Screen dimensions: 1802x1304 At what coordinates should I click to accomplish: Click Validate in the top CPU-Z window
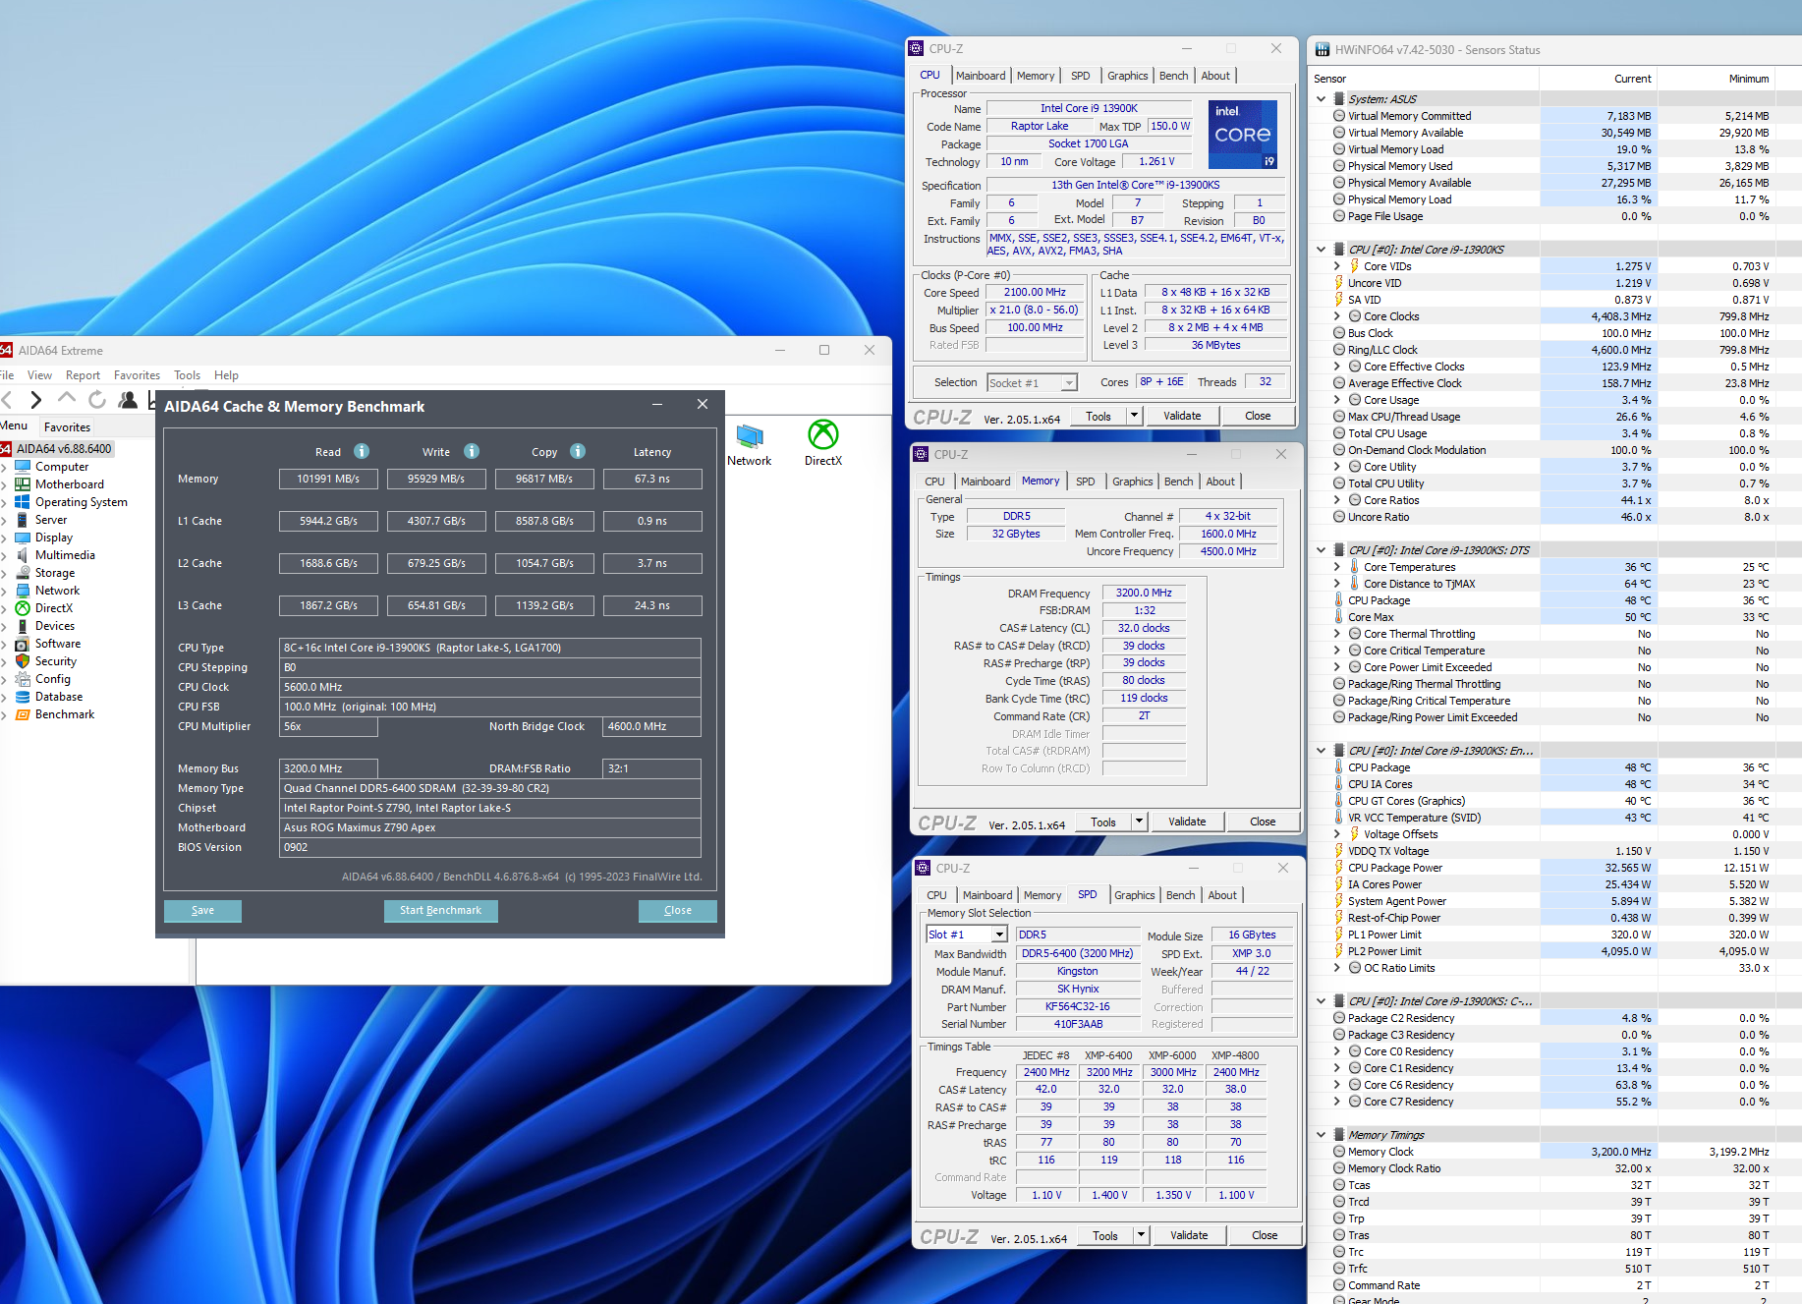tap(1182, 416)
